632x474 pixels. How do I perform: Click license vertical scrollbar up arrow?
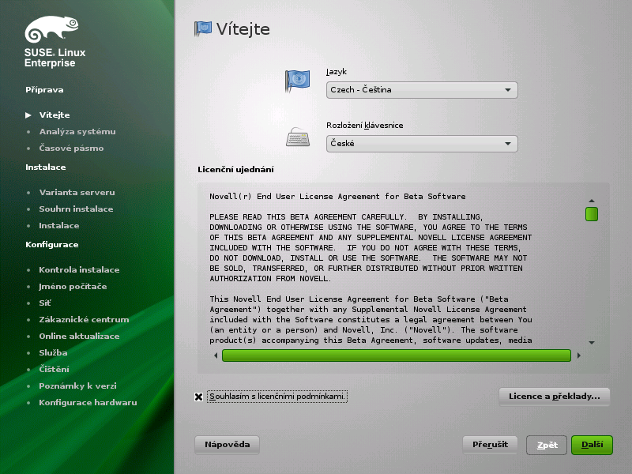click(592, 201)
